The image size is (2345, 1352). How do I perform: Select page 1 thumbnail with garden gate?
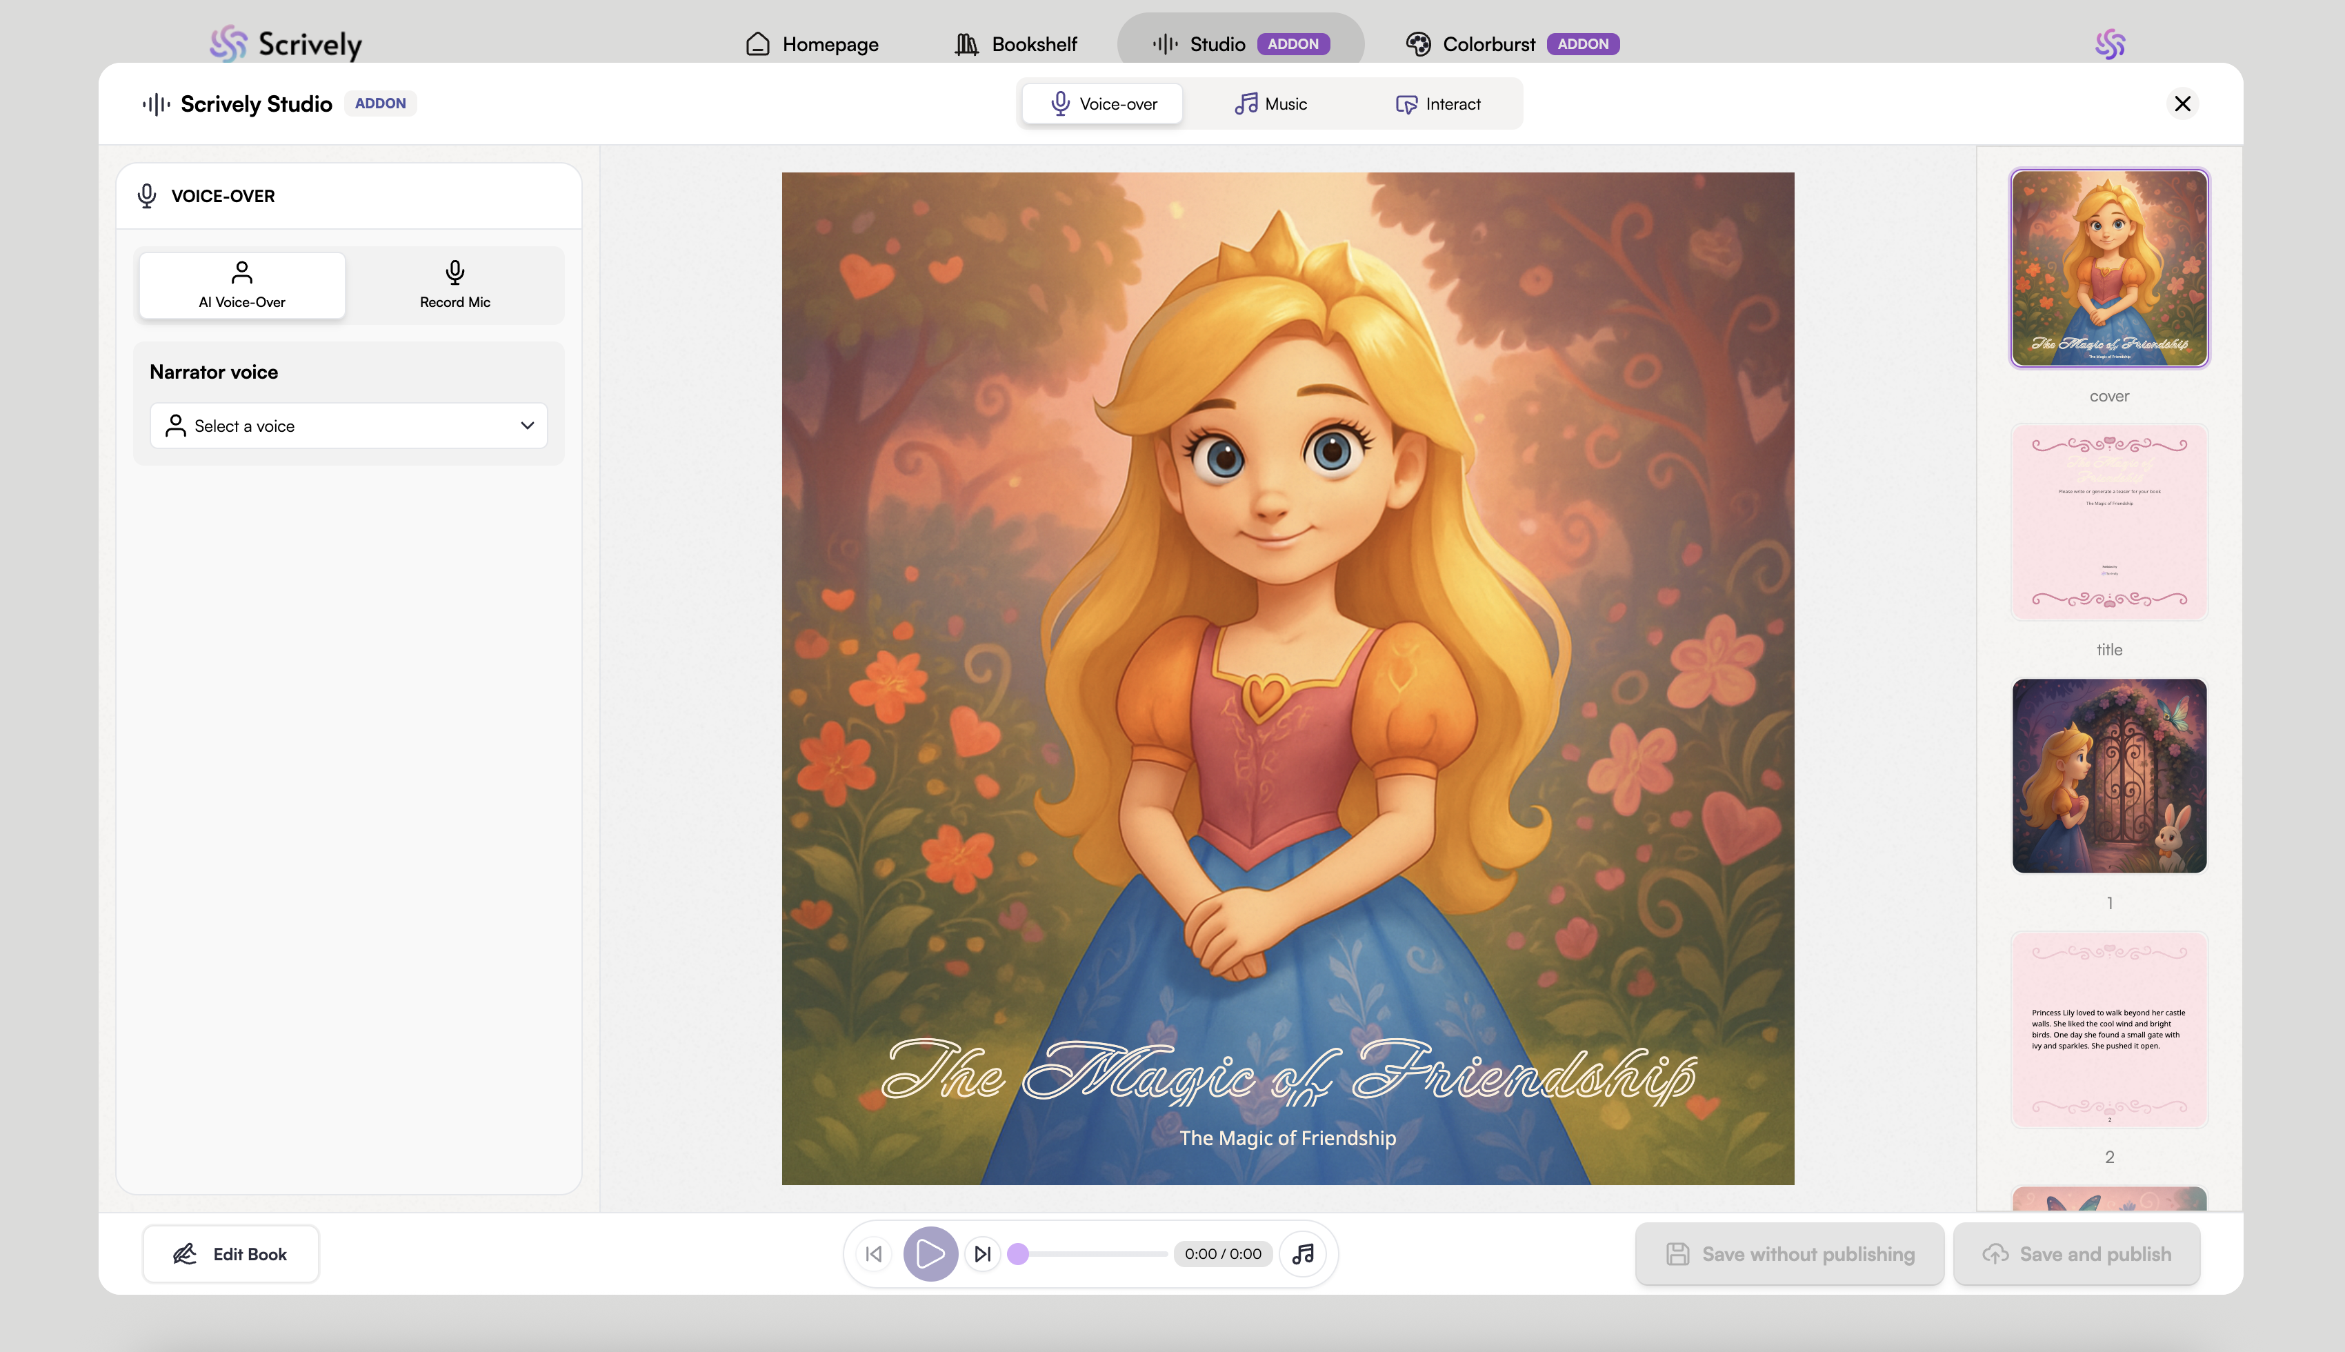pos(2109,775)
